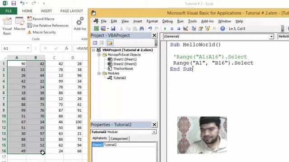Click the Insert Function fx icon
Viewport: 289px width, 162px height.
point(66,48)
